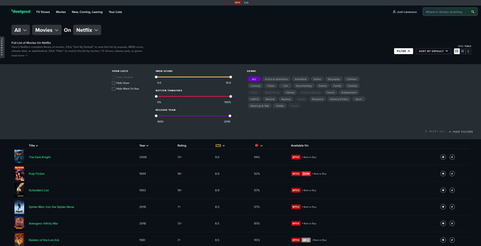
Task: Click Netflix badge in Spider-Man: Into the Spider-Verse row
Action: 296,207
